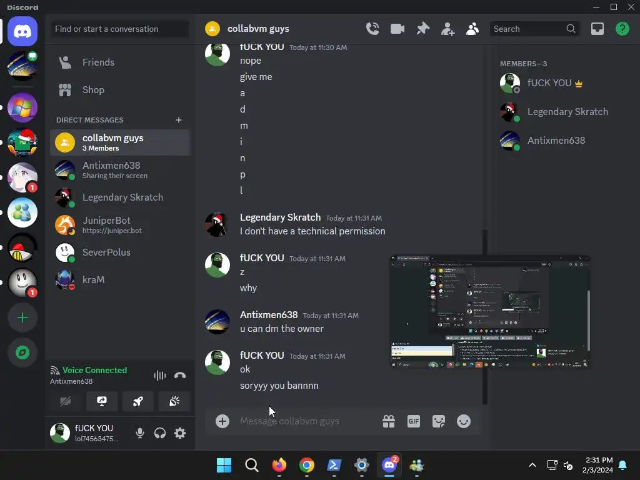The height and width of the screenshot is (480, 640).
Task: Open the soundboard
Action: [174, 401]
